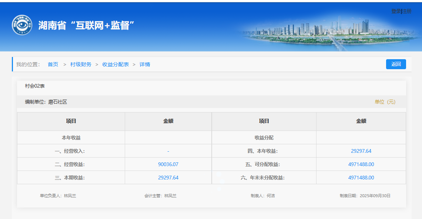Navigate to 村级财务 in breadcrumb

(x=81, y=64)
